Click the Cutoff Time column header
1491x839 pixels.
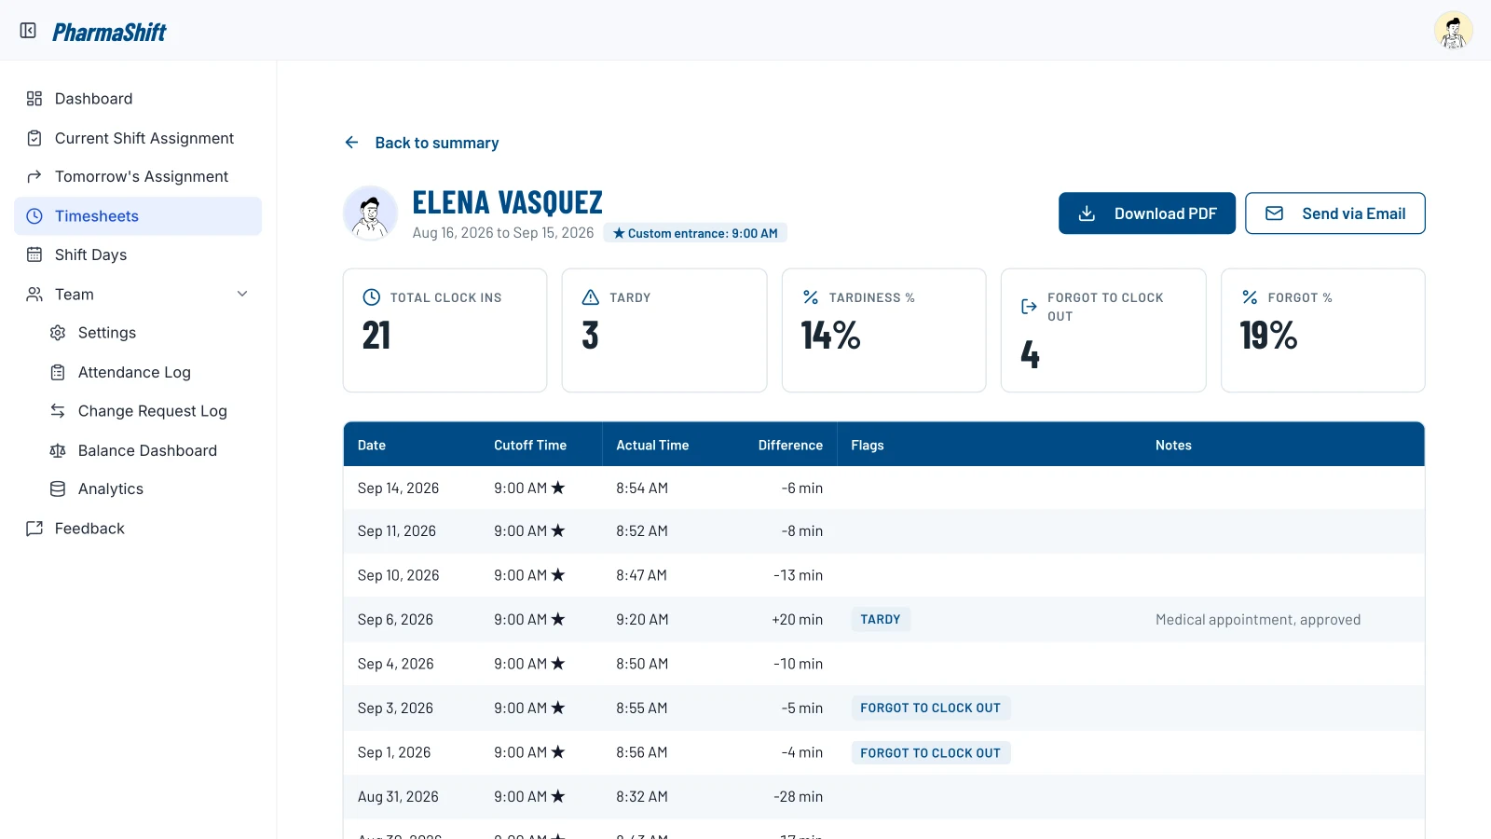[530, 446]
